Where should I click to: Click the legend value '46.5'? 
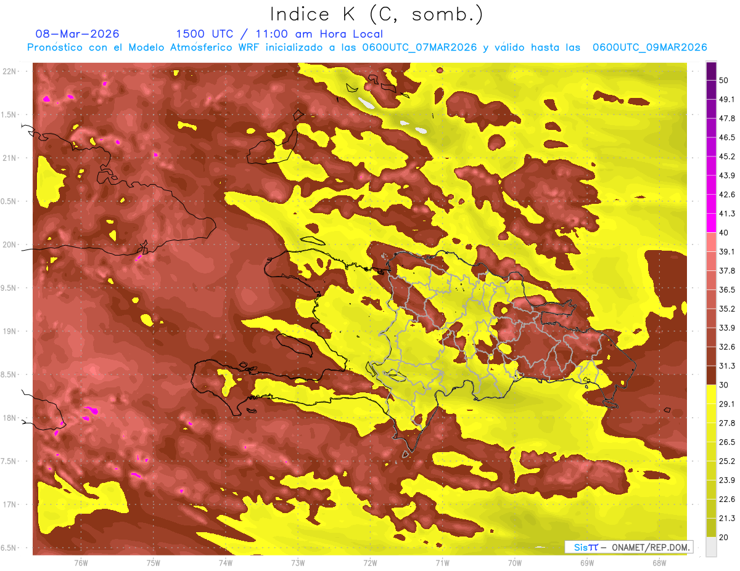726,137
